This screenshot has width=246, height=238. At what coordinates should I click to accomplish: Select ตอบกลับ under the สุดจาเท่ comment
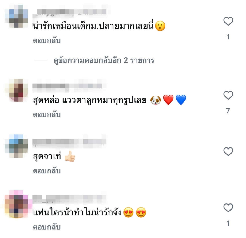click(47, 171)
